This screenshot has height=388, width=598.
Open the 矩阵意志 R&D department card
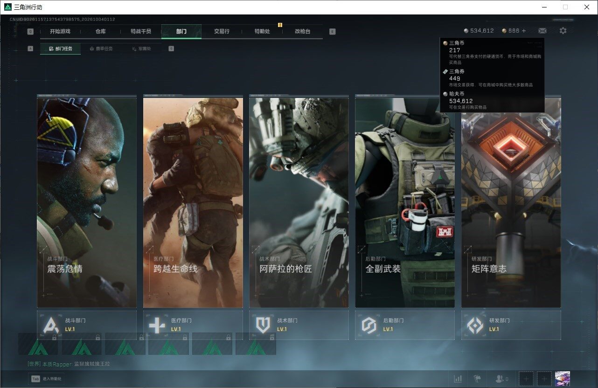tap(511, 202)
